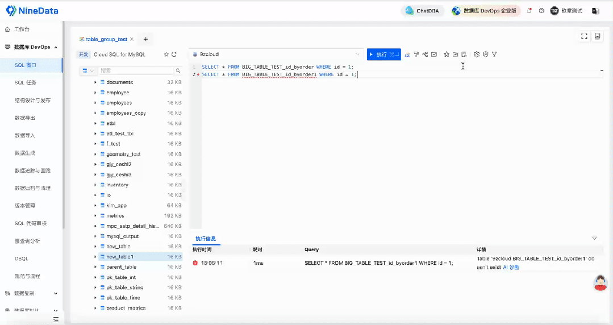
Task: Open 结构设计与发布 page
Action: pos(33,101)
